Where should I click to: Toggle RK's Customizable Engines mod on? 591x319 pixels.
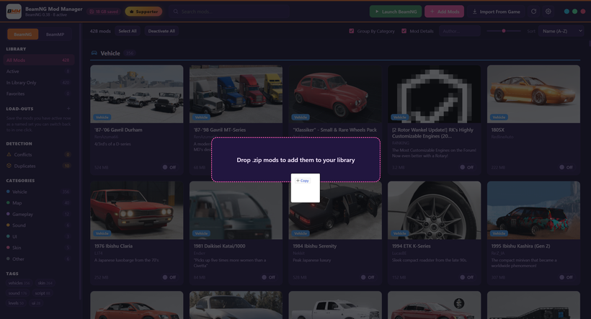467,167
